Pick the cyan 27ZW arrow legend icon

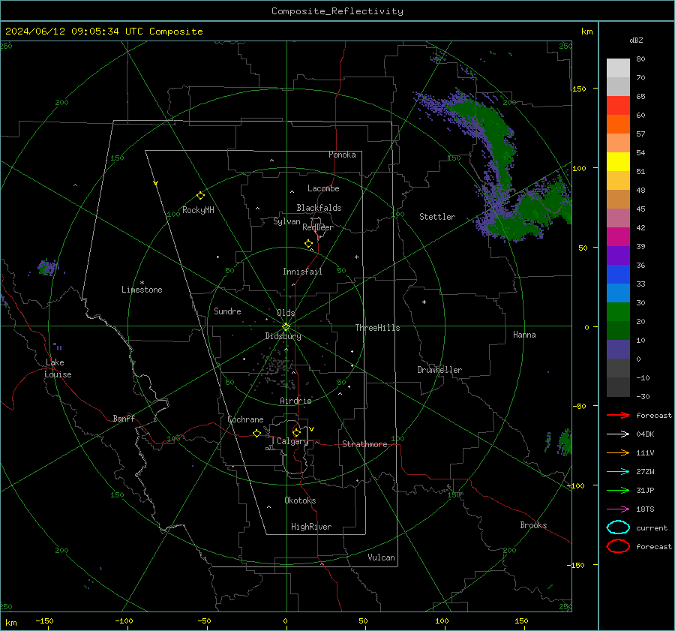(618, 472)
